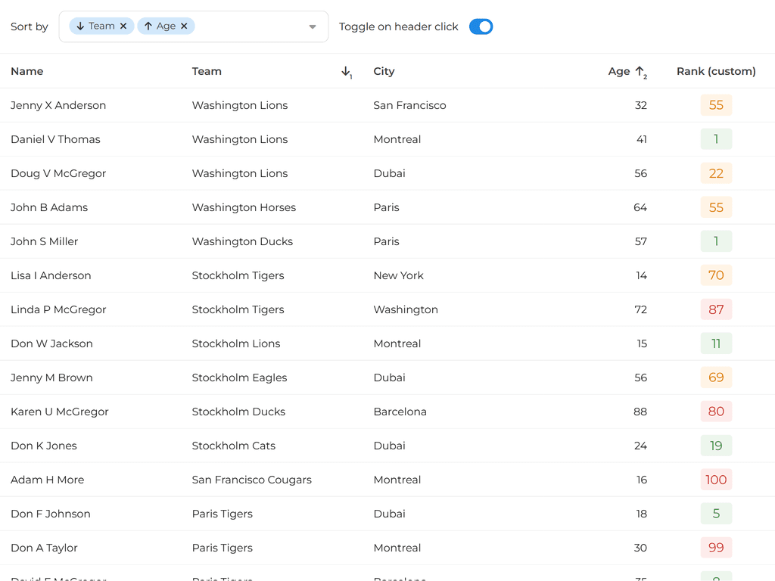Image resolution: width=775 pixels, height=581 pixels.
Task: Click green rank badge 1 for Daniel V Thomas
Action: point(716,139)
